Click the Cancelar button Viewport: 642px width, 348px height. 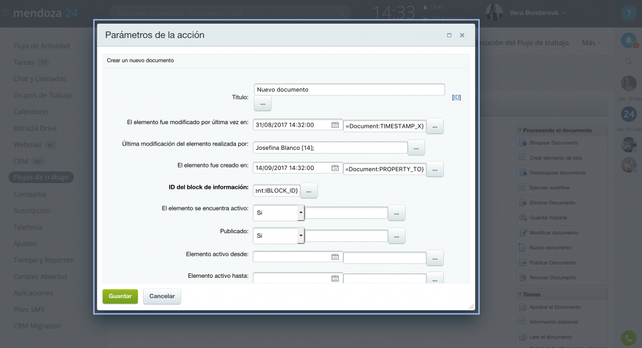point(162,296)
